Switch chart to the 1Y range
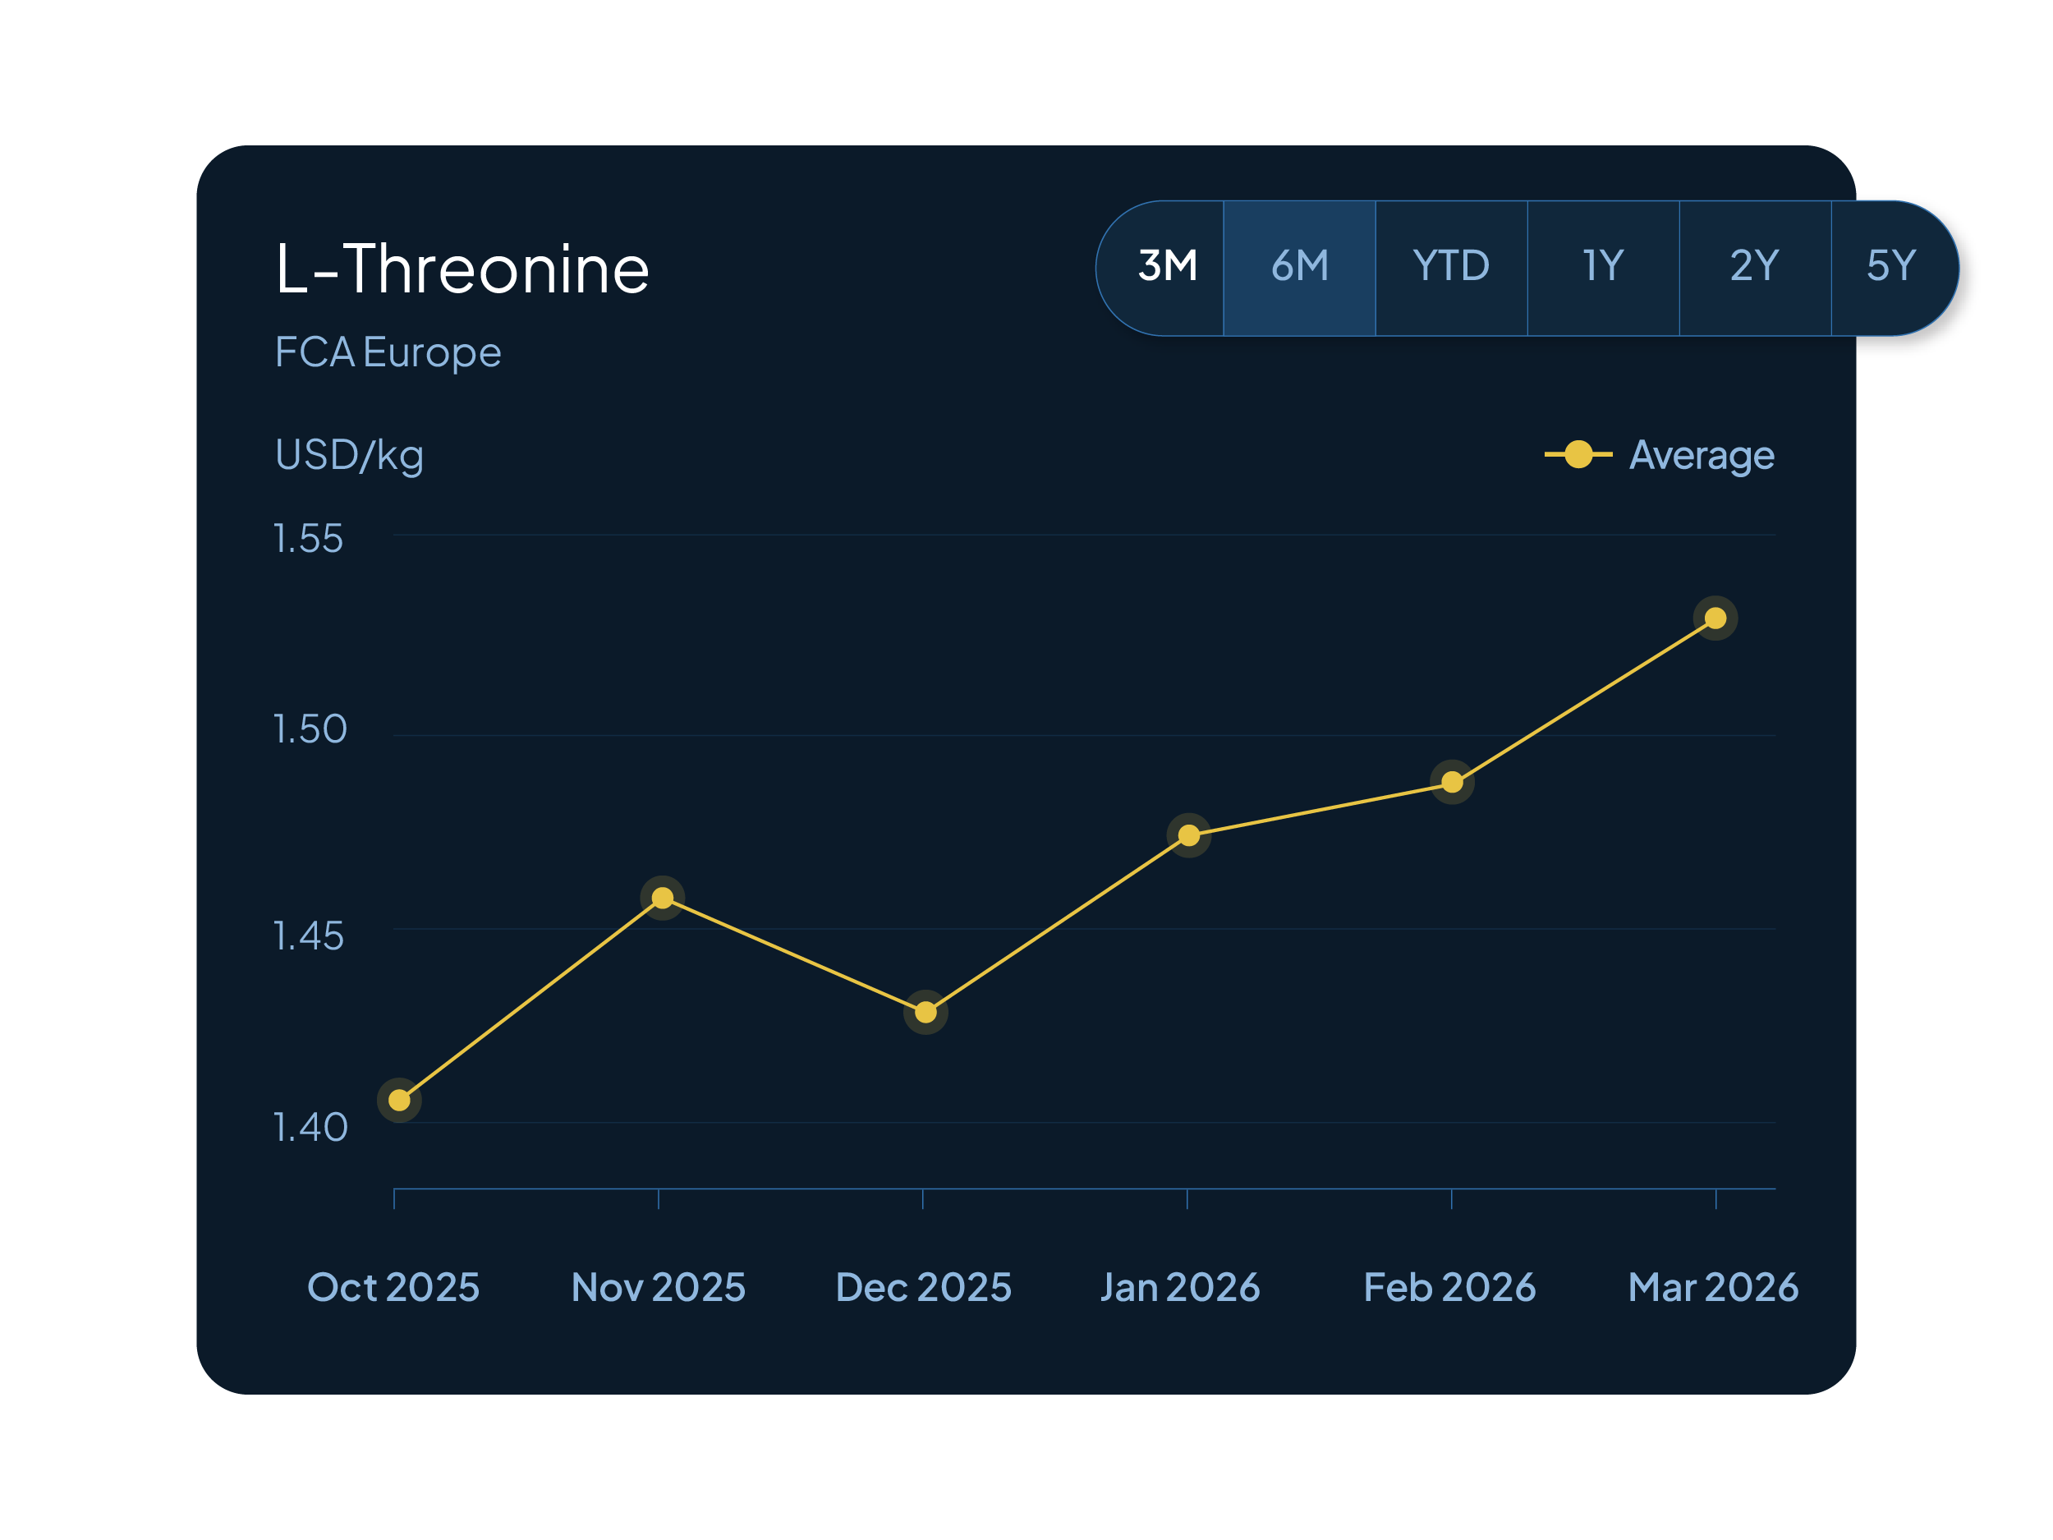The height and width of the screenshot is (1540, 2053). (x=1603, y=266)
